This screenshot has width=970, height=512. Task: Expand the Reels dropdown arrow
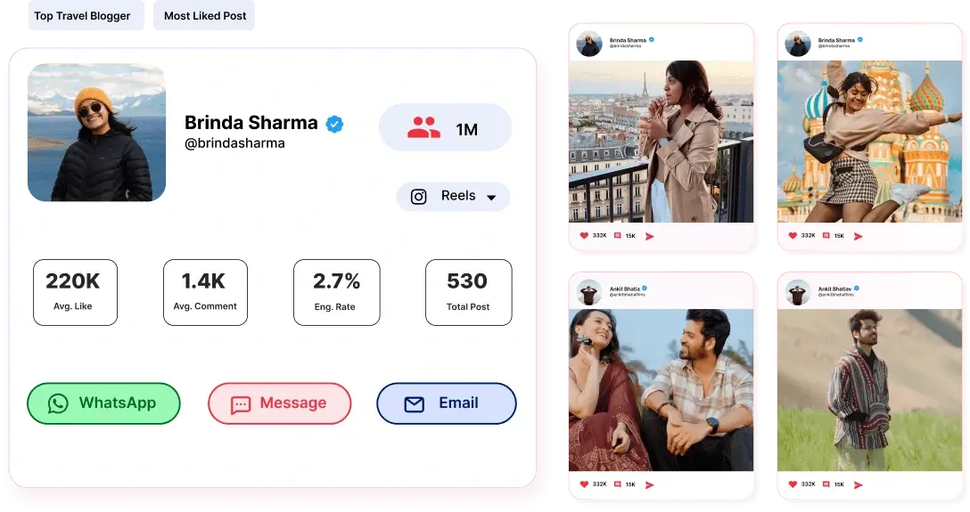click(491, 198)
